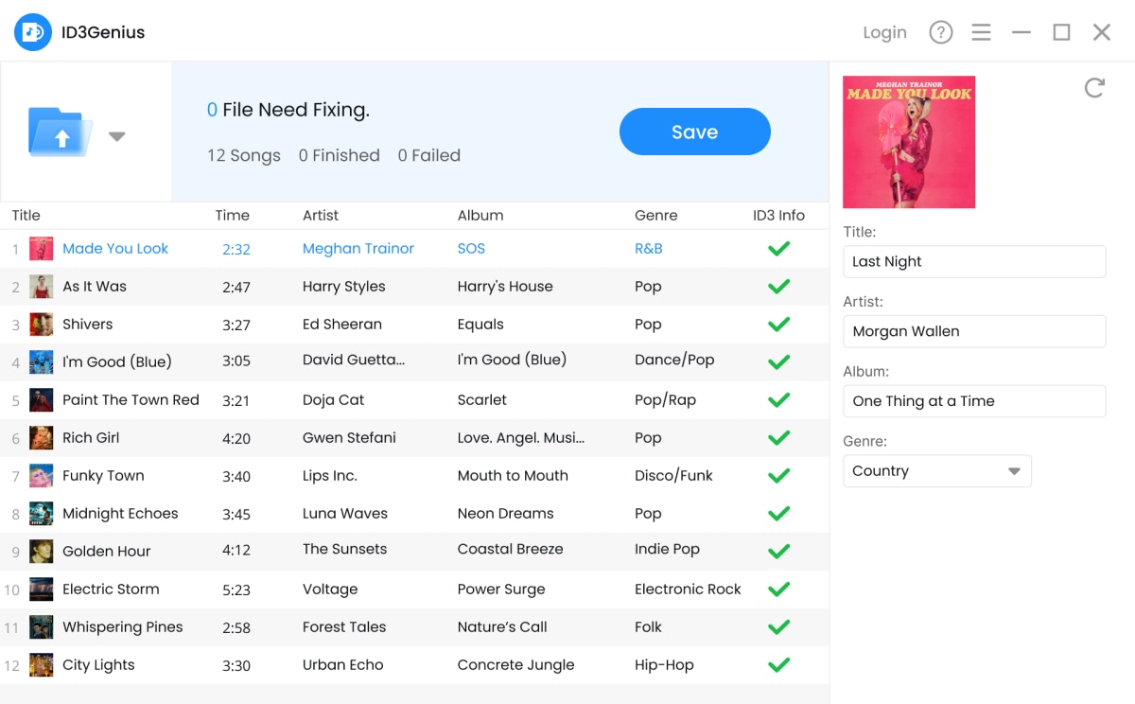Image resolution: width=1135 pixels, height=704 pixels.
Task: Click the ID3 checkmark for City Lights
Action: [778, 665]
